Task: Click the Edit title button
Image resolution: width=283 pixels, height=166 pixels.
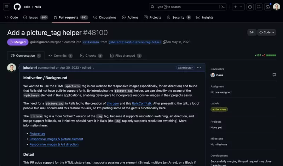Action: point(252,32)
